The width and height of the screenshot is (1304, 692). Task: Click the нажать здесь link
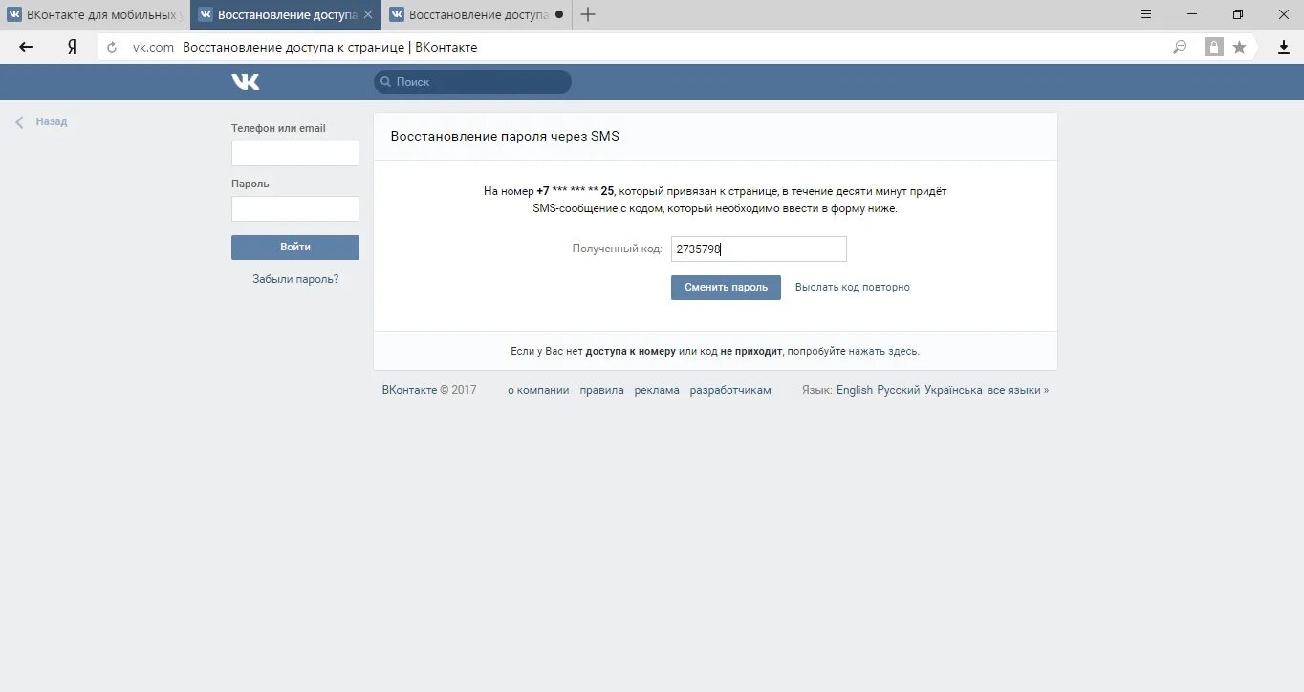click(x=882, y=351)
